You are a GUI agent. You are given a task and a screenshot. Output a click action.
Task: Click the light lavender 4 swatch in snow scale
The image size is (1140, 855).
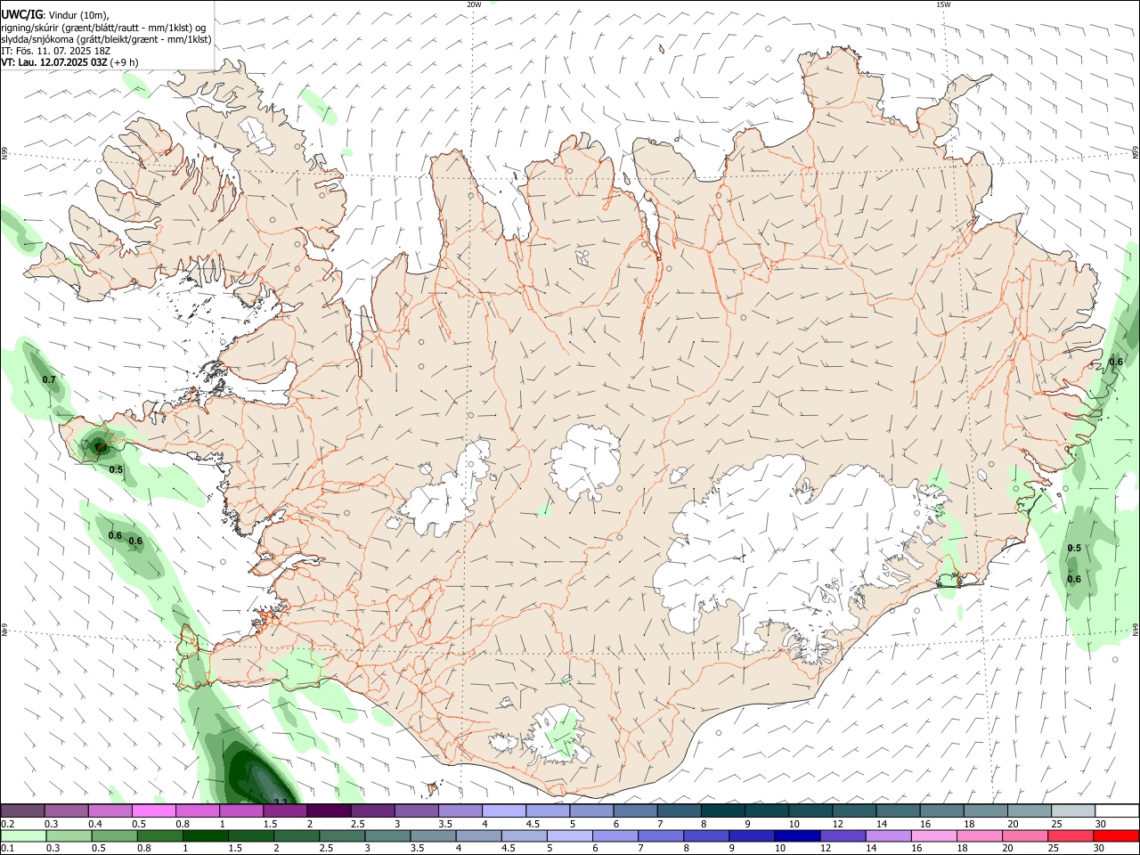coord(504,811)
